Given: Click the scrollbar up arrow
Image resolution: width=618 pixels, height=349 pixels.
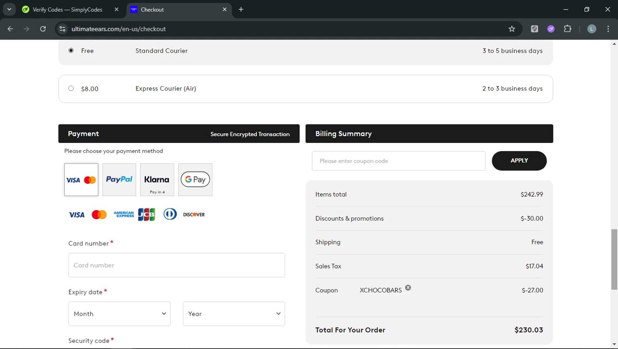Looking at the screenshot, I should pyautogui.click(x=614, y=44).
